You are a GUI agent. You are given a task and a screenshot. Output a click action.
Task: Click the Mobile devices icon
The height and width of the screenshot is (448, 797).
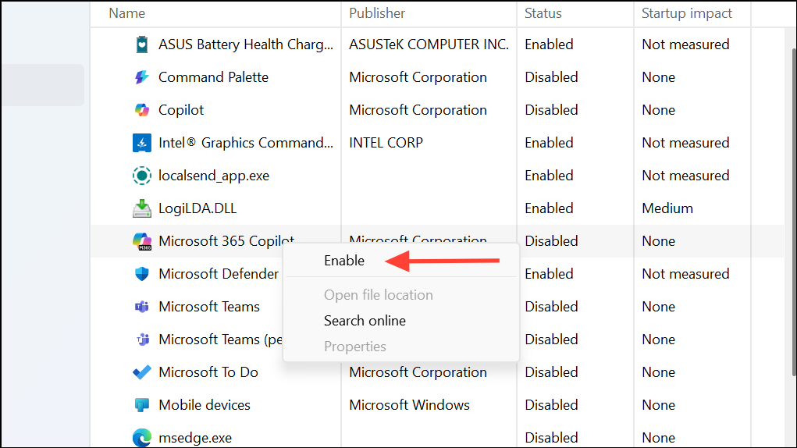coord(142,405)
